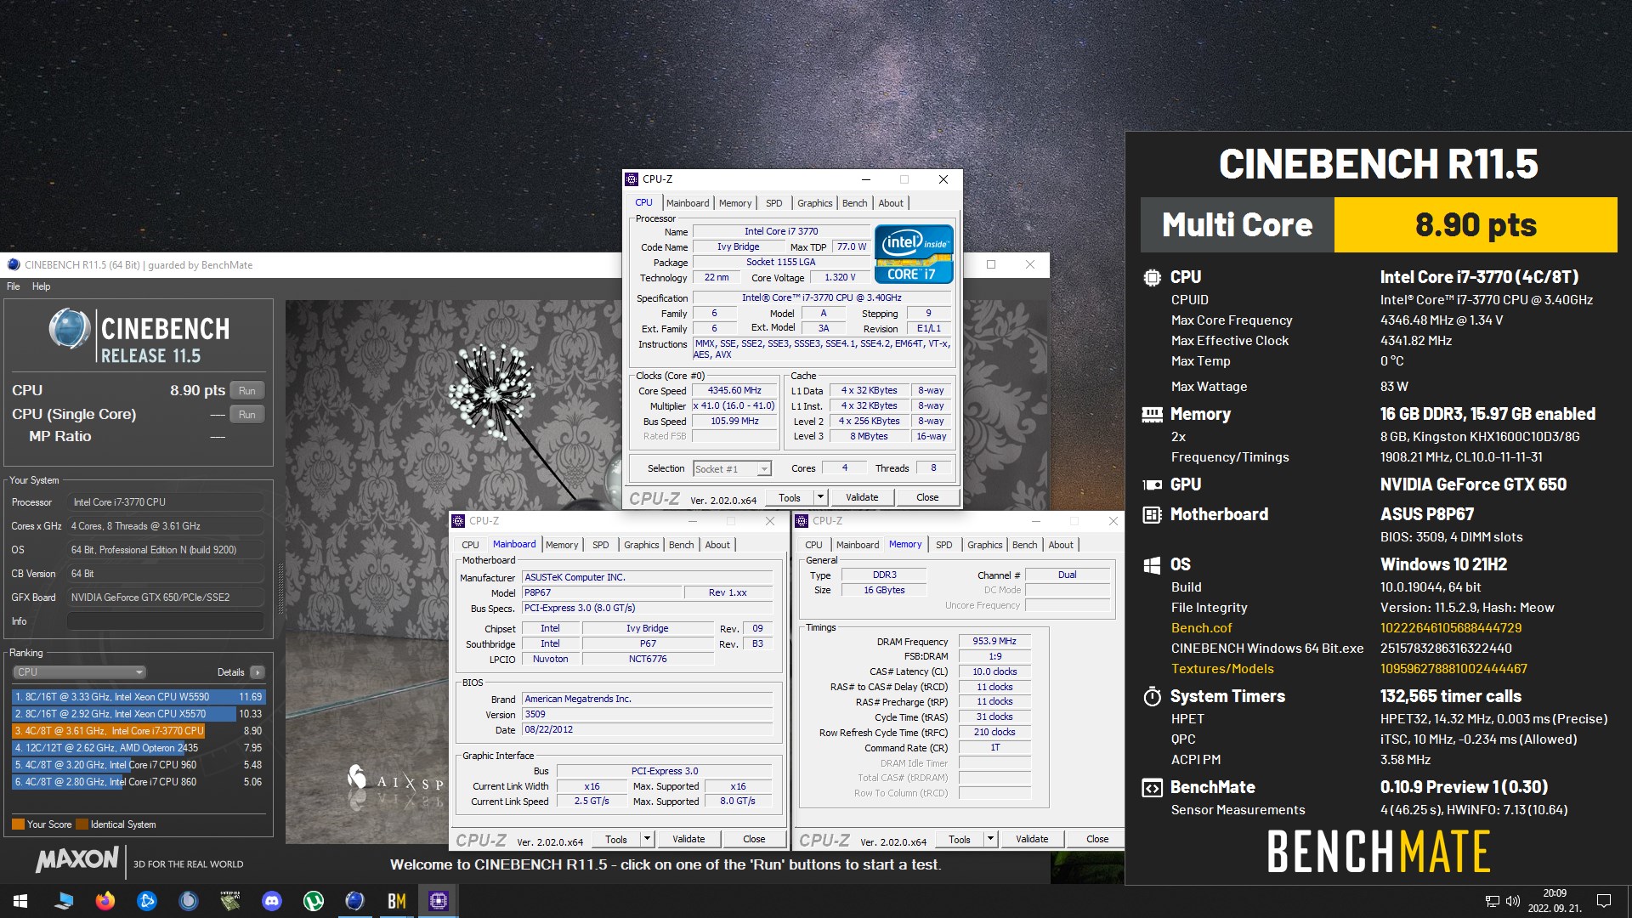Screen dimensions: 1632x918
Task: Select the Xeon W5590 ranking row
Action: point(139,696)
